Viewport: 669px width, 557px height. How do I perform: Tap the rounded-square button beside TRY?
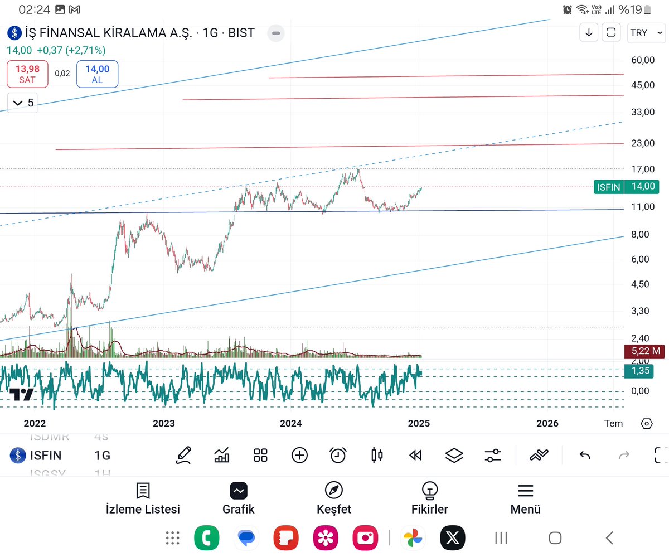coord(611,32)
